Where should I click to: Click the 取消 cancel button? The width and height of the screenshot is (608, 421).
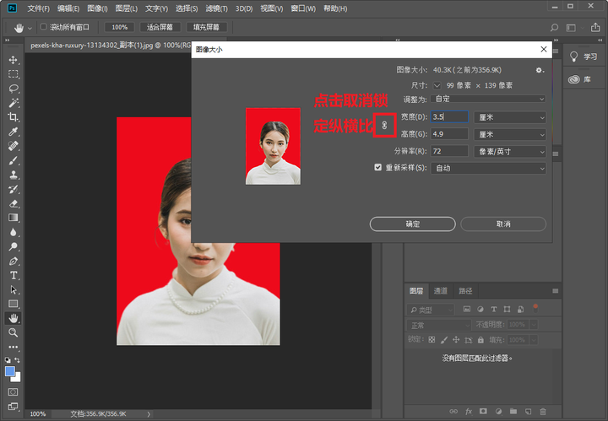tap(503, 224)
